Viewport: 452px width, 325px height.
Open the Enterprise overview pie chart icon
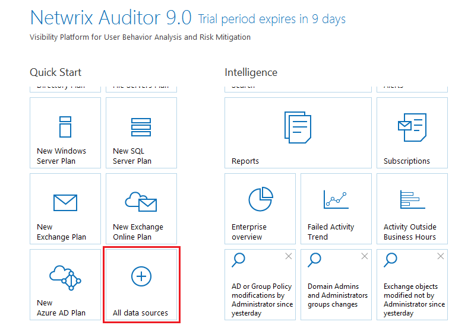pyautogui.click(x=261, y=199)
